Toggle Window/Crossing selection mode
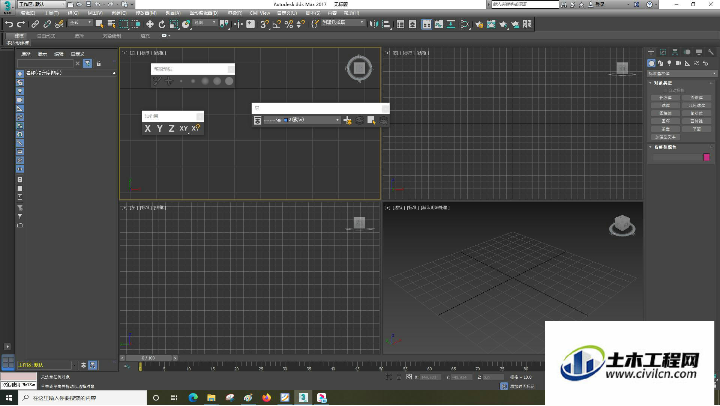720x406 pixels. click(x=136, y=24)
